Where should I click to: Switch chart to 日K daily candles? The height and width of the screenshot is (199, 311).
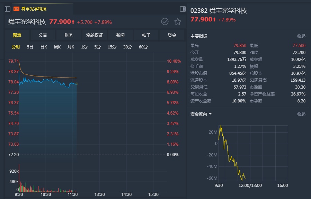tap(44, 47)
